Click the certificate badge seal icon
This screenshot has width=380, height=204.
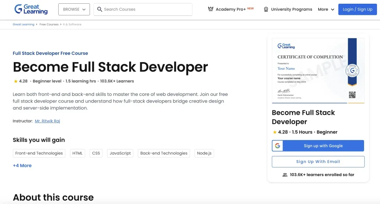[352, 71]
